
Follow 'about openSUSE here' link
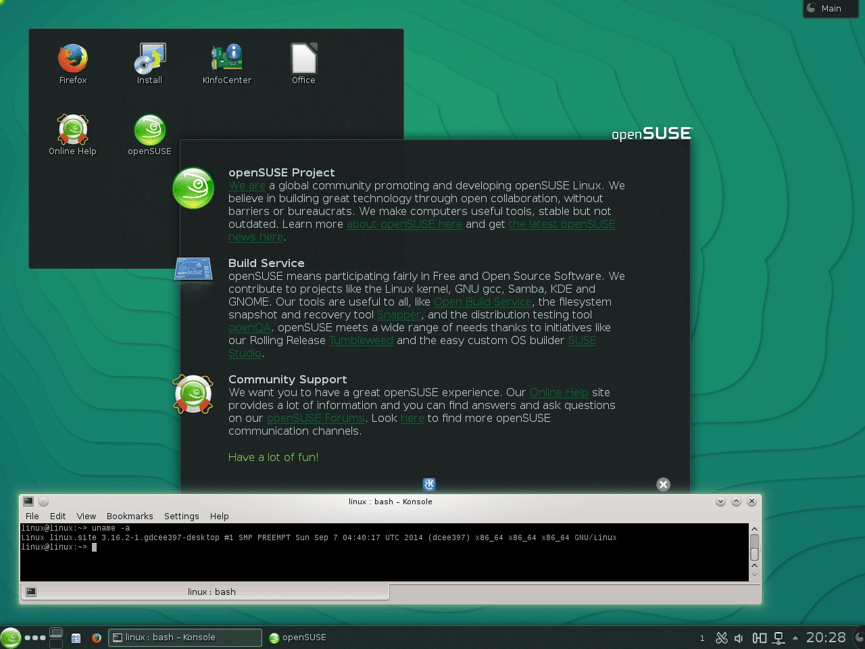coord(404,224)
